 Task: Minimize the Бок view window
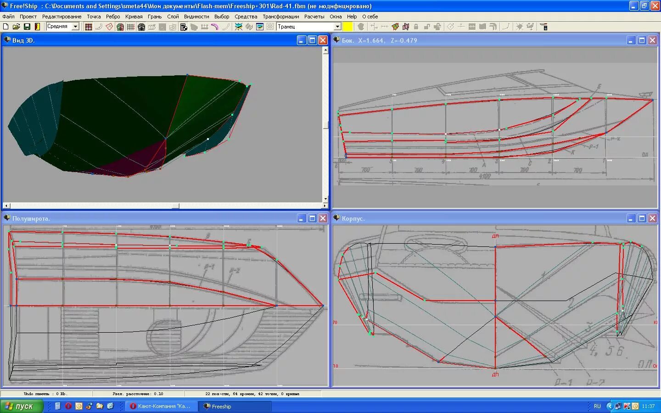pos(631,40)
